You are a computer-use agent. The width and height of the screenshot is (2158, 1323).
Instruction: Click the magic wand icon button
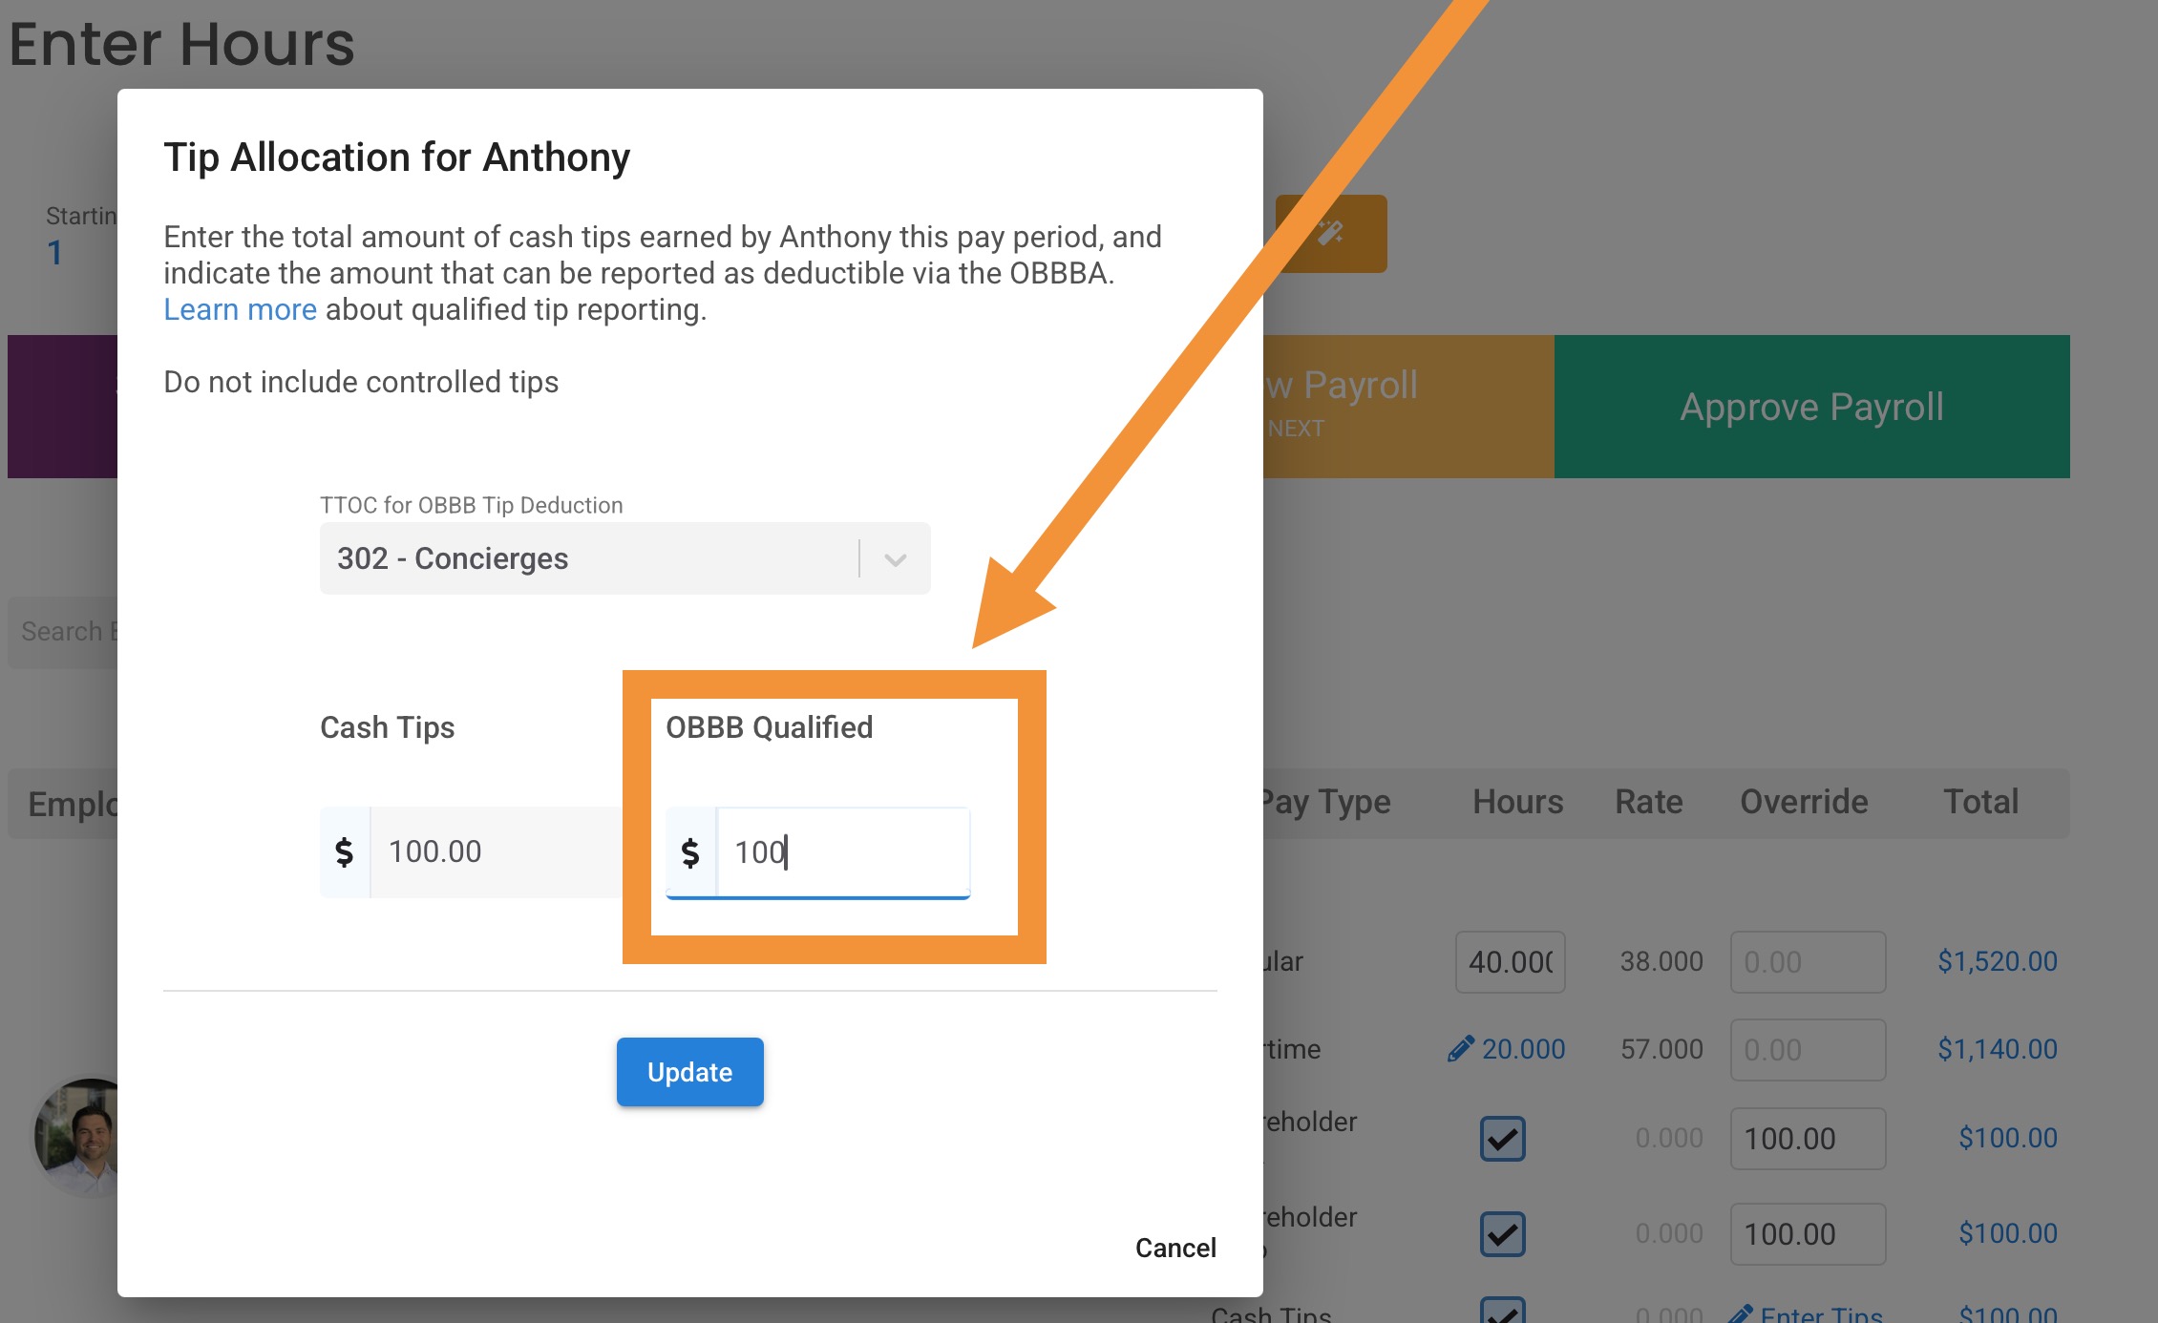(x=1330, y=233)
